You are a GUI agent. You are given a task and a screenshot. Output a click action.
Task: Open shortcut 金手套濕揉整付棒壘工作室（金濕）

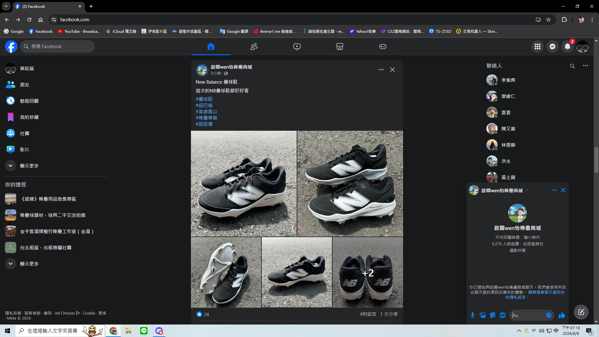coord(56,231)
